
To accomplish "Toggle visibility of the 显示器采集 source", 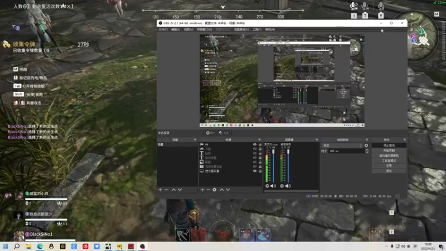I will pyautogui.click(x=255, y=171).
